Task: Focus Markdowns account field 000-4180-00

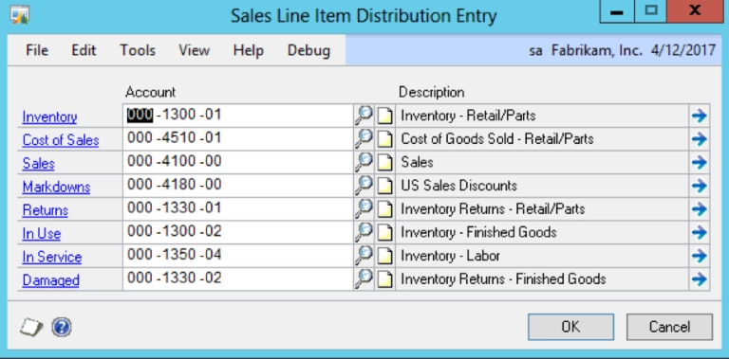Action: click(x=237, y=186)
